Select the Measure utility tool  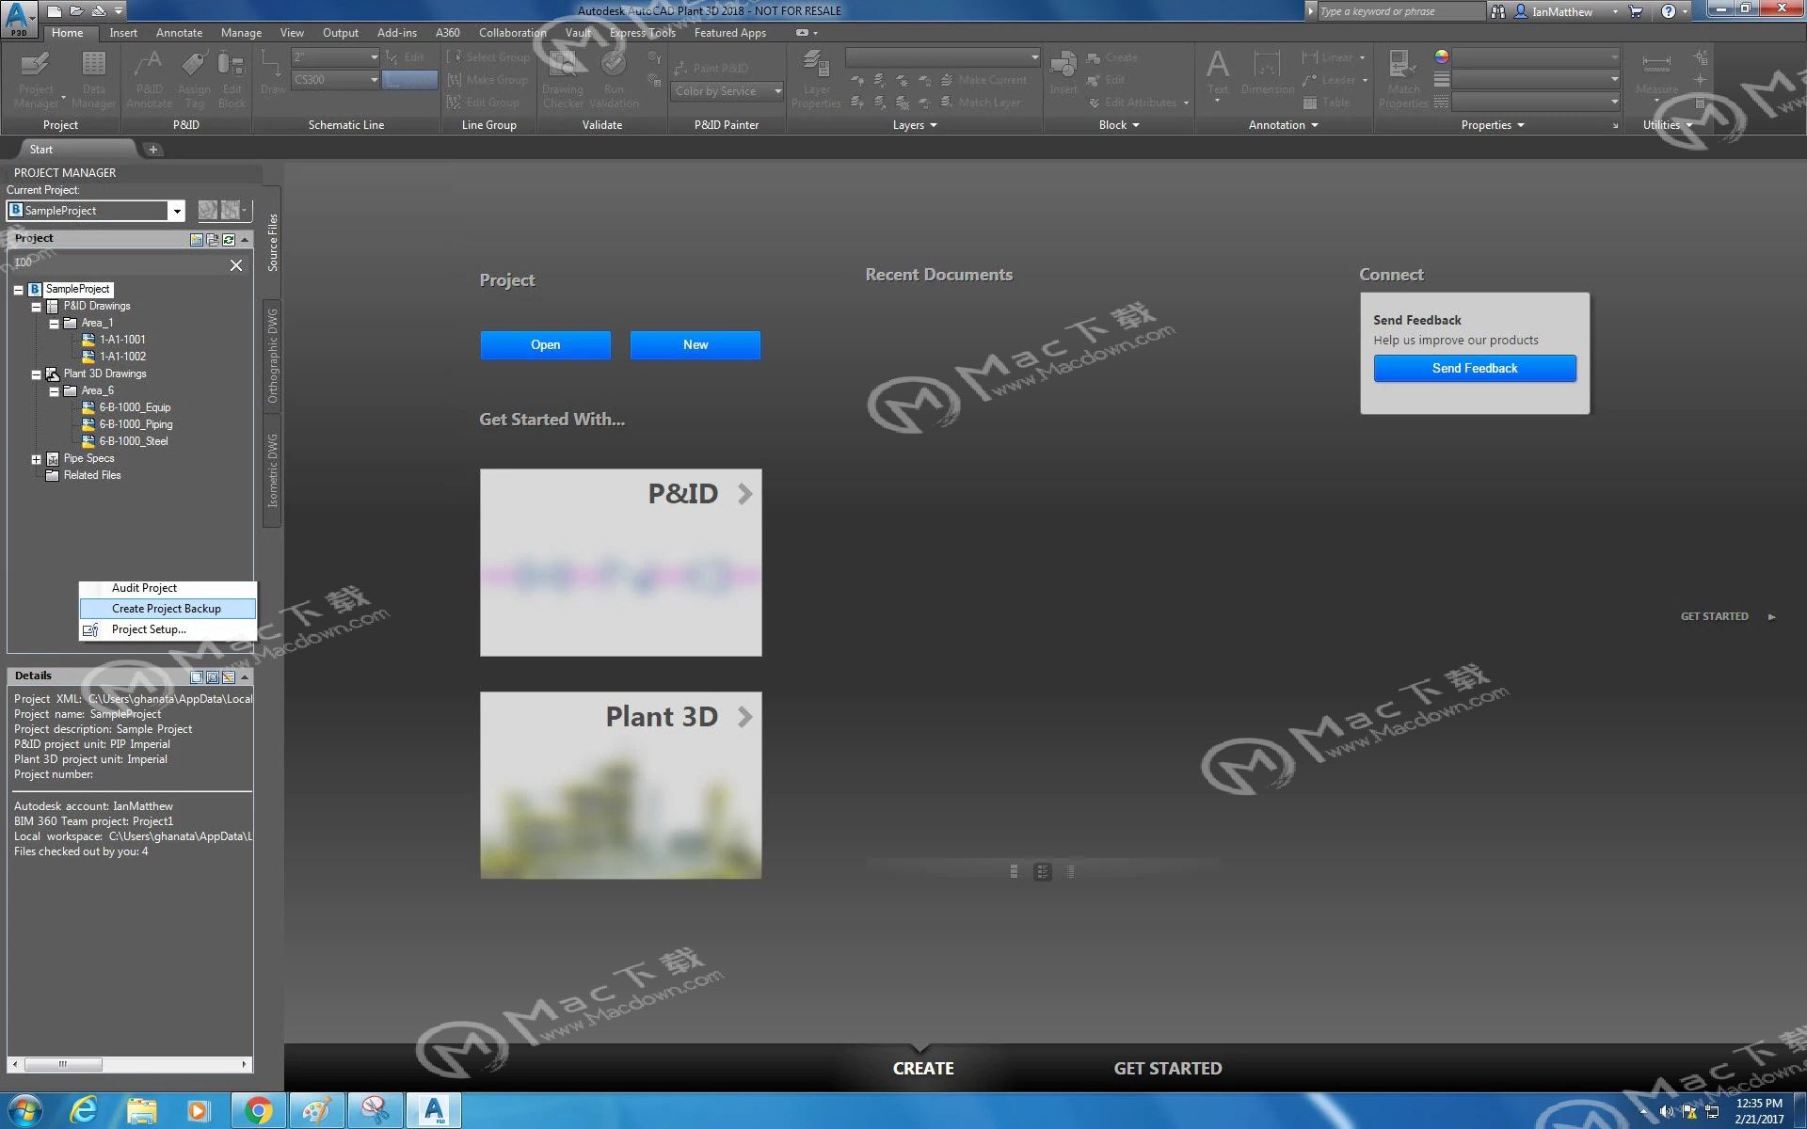click(x=1656, y=75)
